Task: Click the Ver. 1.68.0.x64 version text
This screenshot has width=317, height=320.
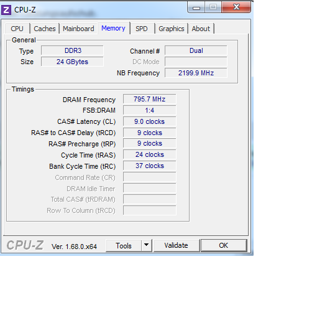Action: pos(74,247)
